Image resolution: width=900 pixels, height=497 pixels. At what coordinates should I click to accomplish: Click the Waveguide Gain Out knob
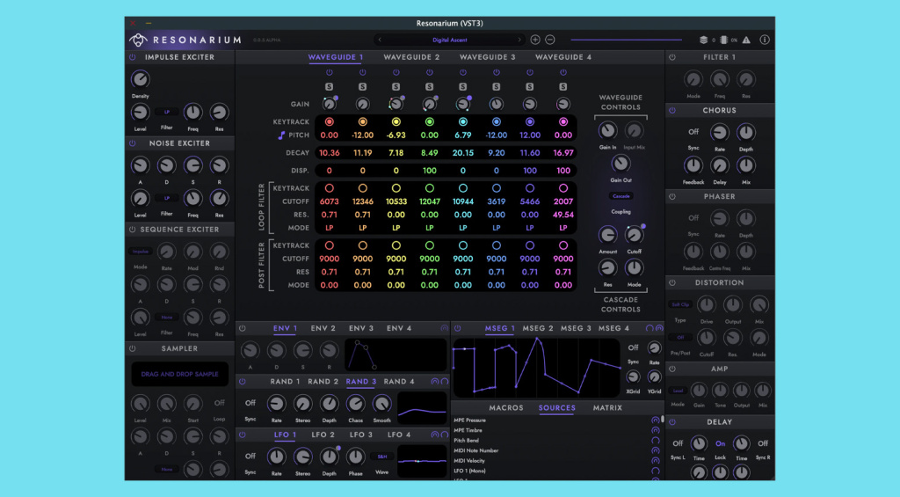[621, 164]
